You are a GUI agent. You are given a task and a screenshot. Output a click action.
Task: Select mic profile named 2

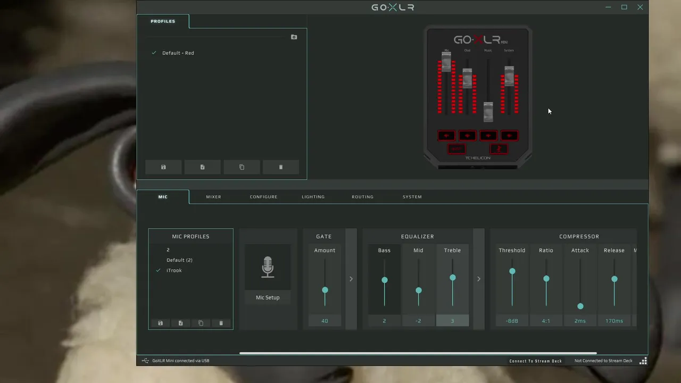168,250
